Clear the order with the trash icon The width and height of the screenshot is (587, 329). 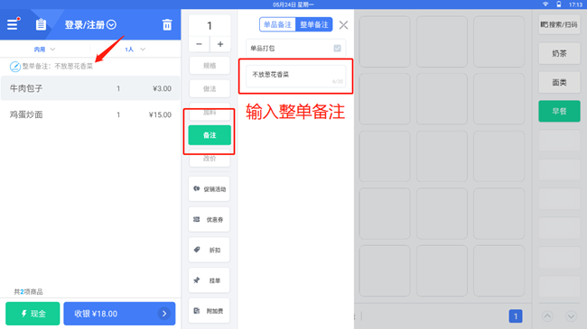click(167, 24)
